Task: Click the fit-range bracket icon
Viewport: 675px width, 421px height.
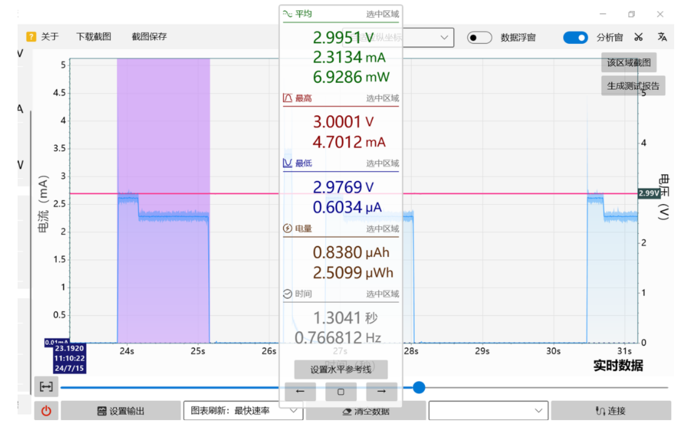Action: [x=46, y=387]
